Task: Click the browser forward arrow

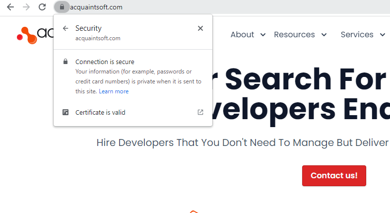Action: point(26,7)
